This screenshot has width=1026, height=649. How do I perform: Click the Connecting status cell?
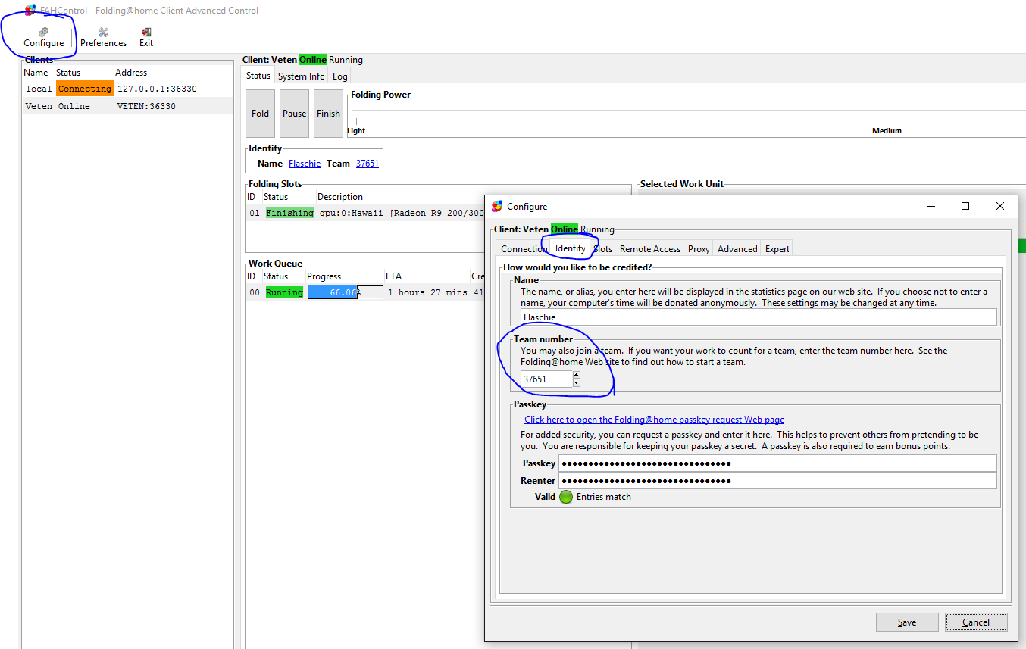coord(85,89)
